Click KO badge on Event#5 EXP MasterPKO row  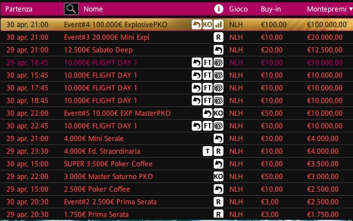pyautogui.click(x=218, y=113)
